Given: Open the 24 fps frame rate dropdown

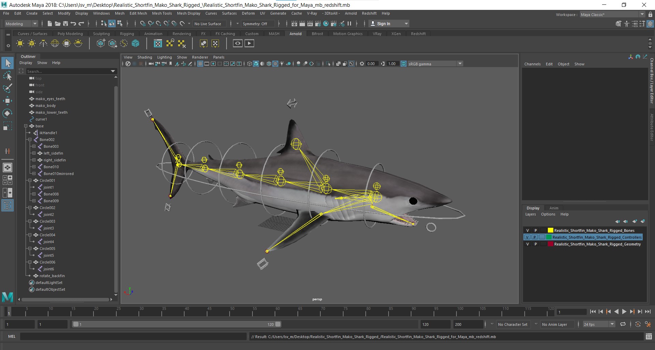Looking at the screenshot, I should (x=599, y=324).
